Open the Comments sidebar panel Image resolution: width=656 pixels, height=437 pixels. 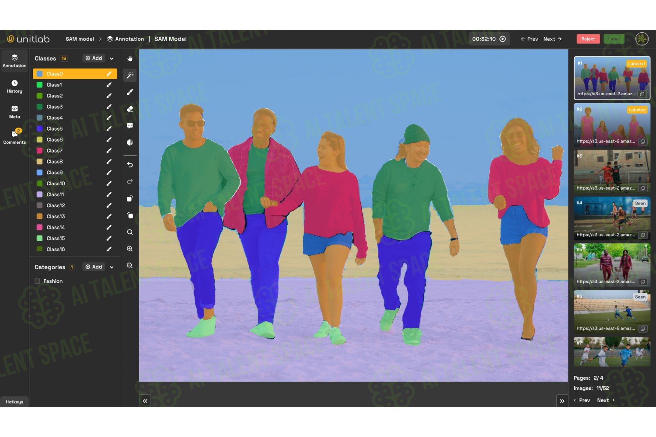coord(14,137)
